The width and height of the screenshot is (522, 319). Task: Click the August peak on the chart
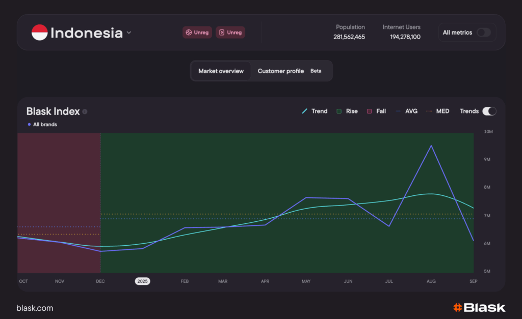coord(431,146)
